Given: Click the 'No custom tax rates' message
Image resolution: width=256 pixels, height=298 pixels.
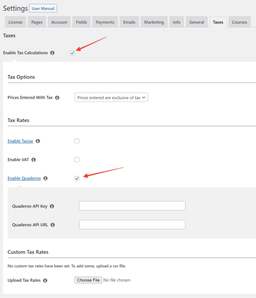Looking at the screenshot, I should click(x=67, y=266).
